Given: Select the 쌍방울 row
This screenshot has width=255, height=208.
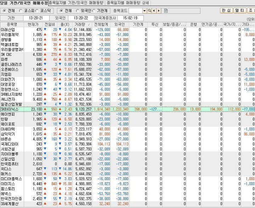Looking at the screenshot, I should coord(127,40).
